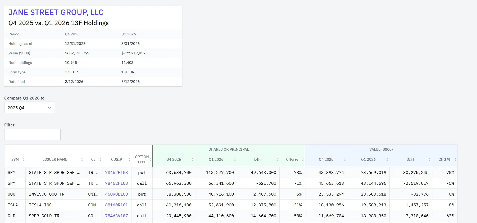Sort table by the SYM column arrows
Viewport: 477px width, 223px height.
point(24,160)
